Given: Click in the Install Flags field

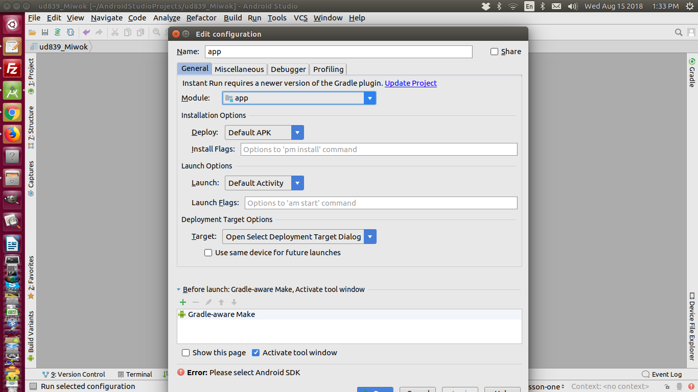Looking at the screenshot, I should tap(378, 150).
